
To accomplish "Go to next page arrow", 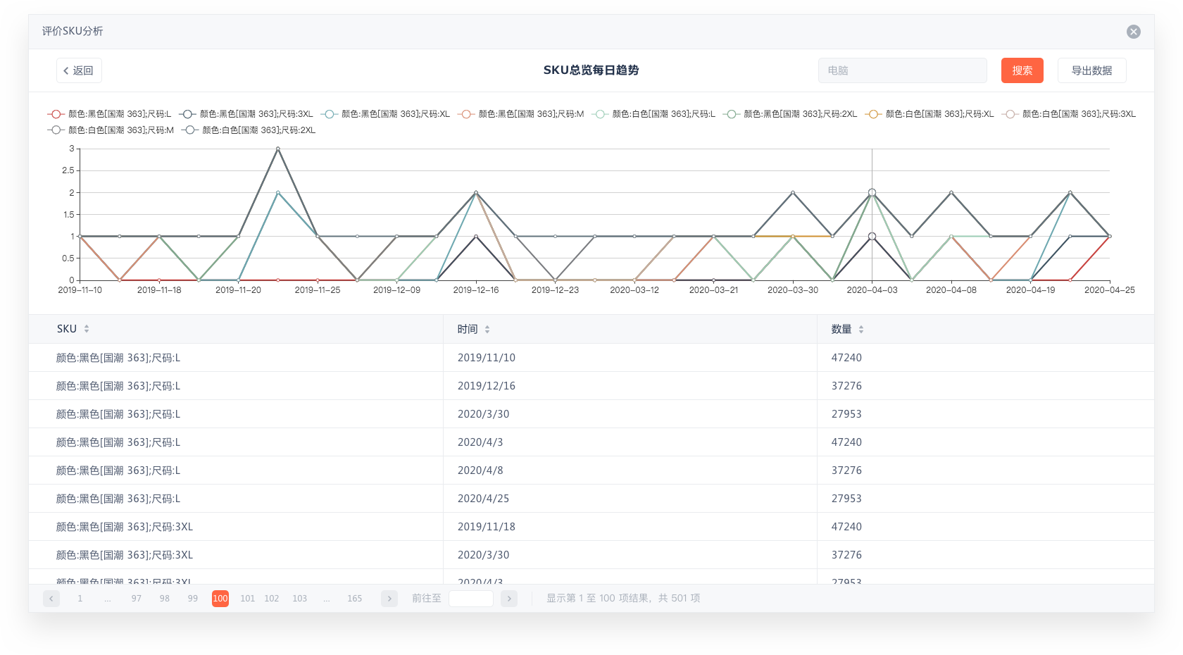I will click(x=389, y=599).
